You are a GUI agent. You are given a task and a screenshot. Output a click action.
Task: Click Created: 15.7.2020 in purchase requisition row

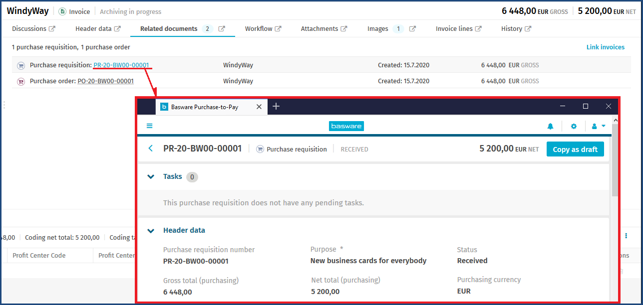tap(403, 65)
